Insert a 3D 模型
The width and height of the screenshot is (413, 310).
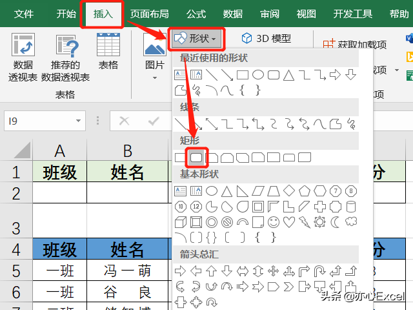point(266,39)
